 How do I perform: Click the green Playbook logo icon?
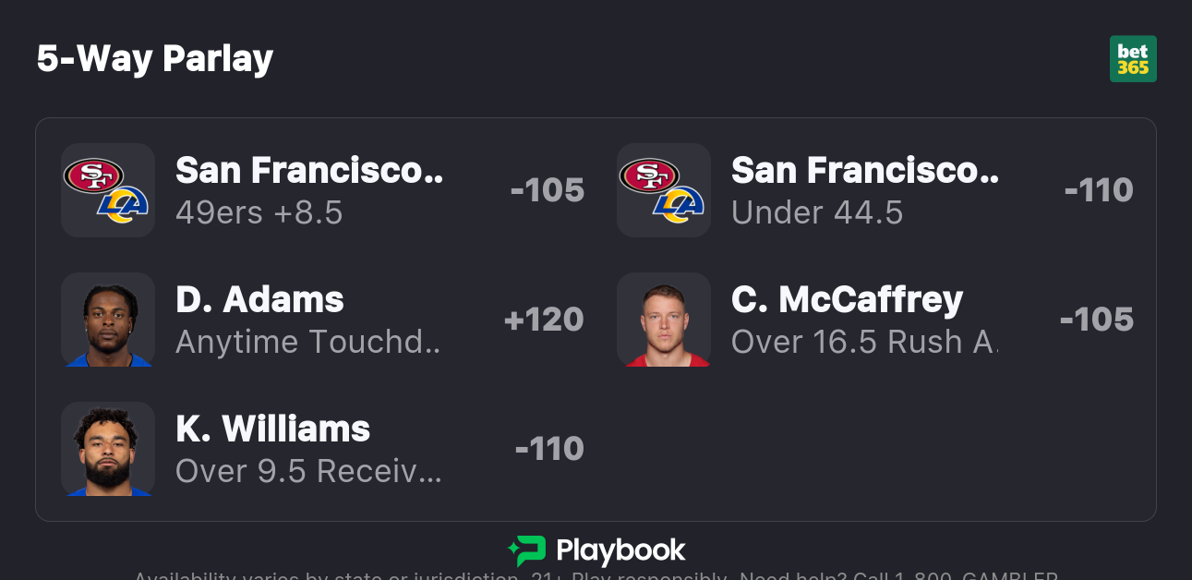click(x=527, y=551)
